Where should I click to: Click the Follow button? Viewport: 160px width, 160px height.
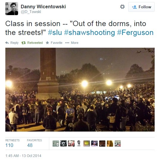click(141, 7)
